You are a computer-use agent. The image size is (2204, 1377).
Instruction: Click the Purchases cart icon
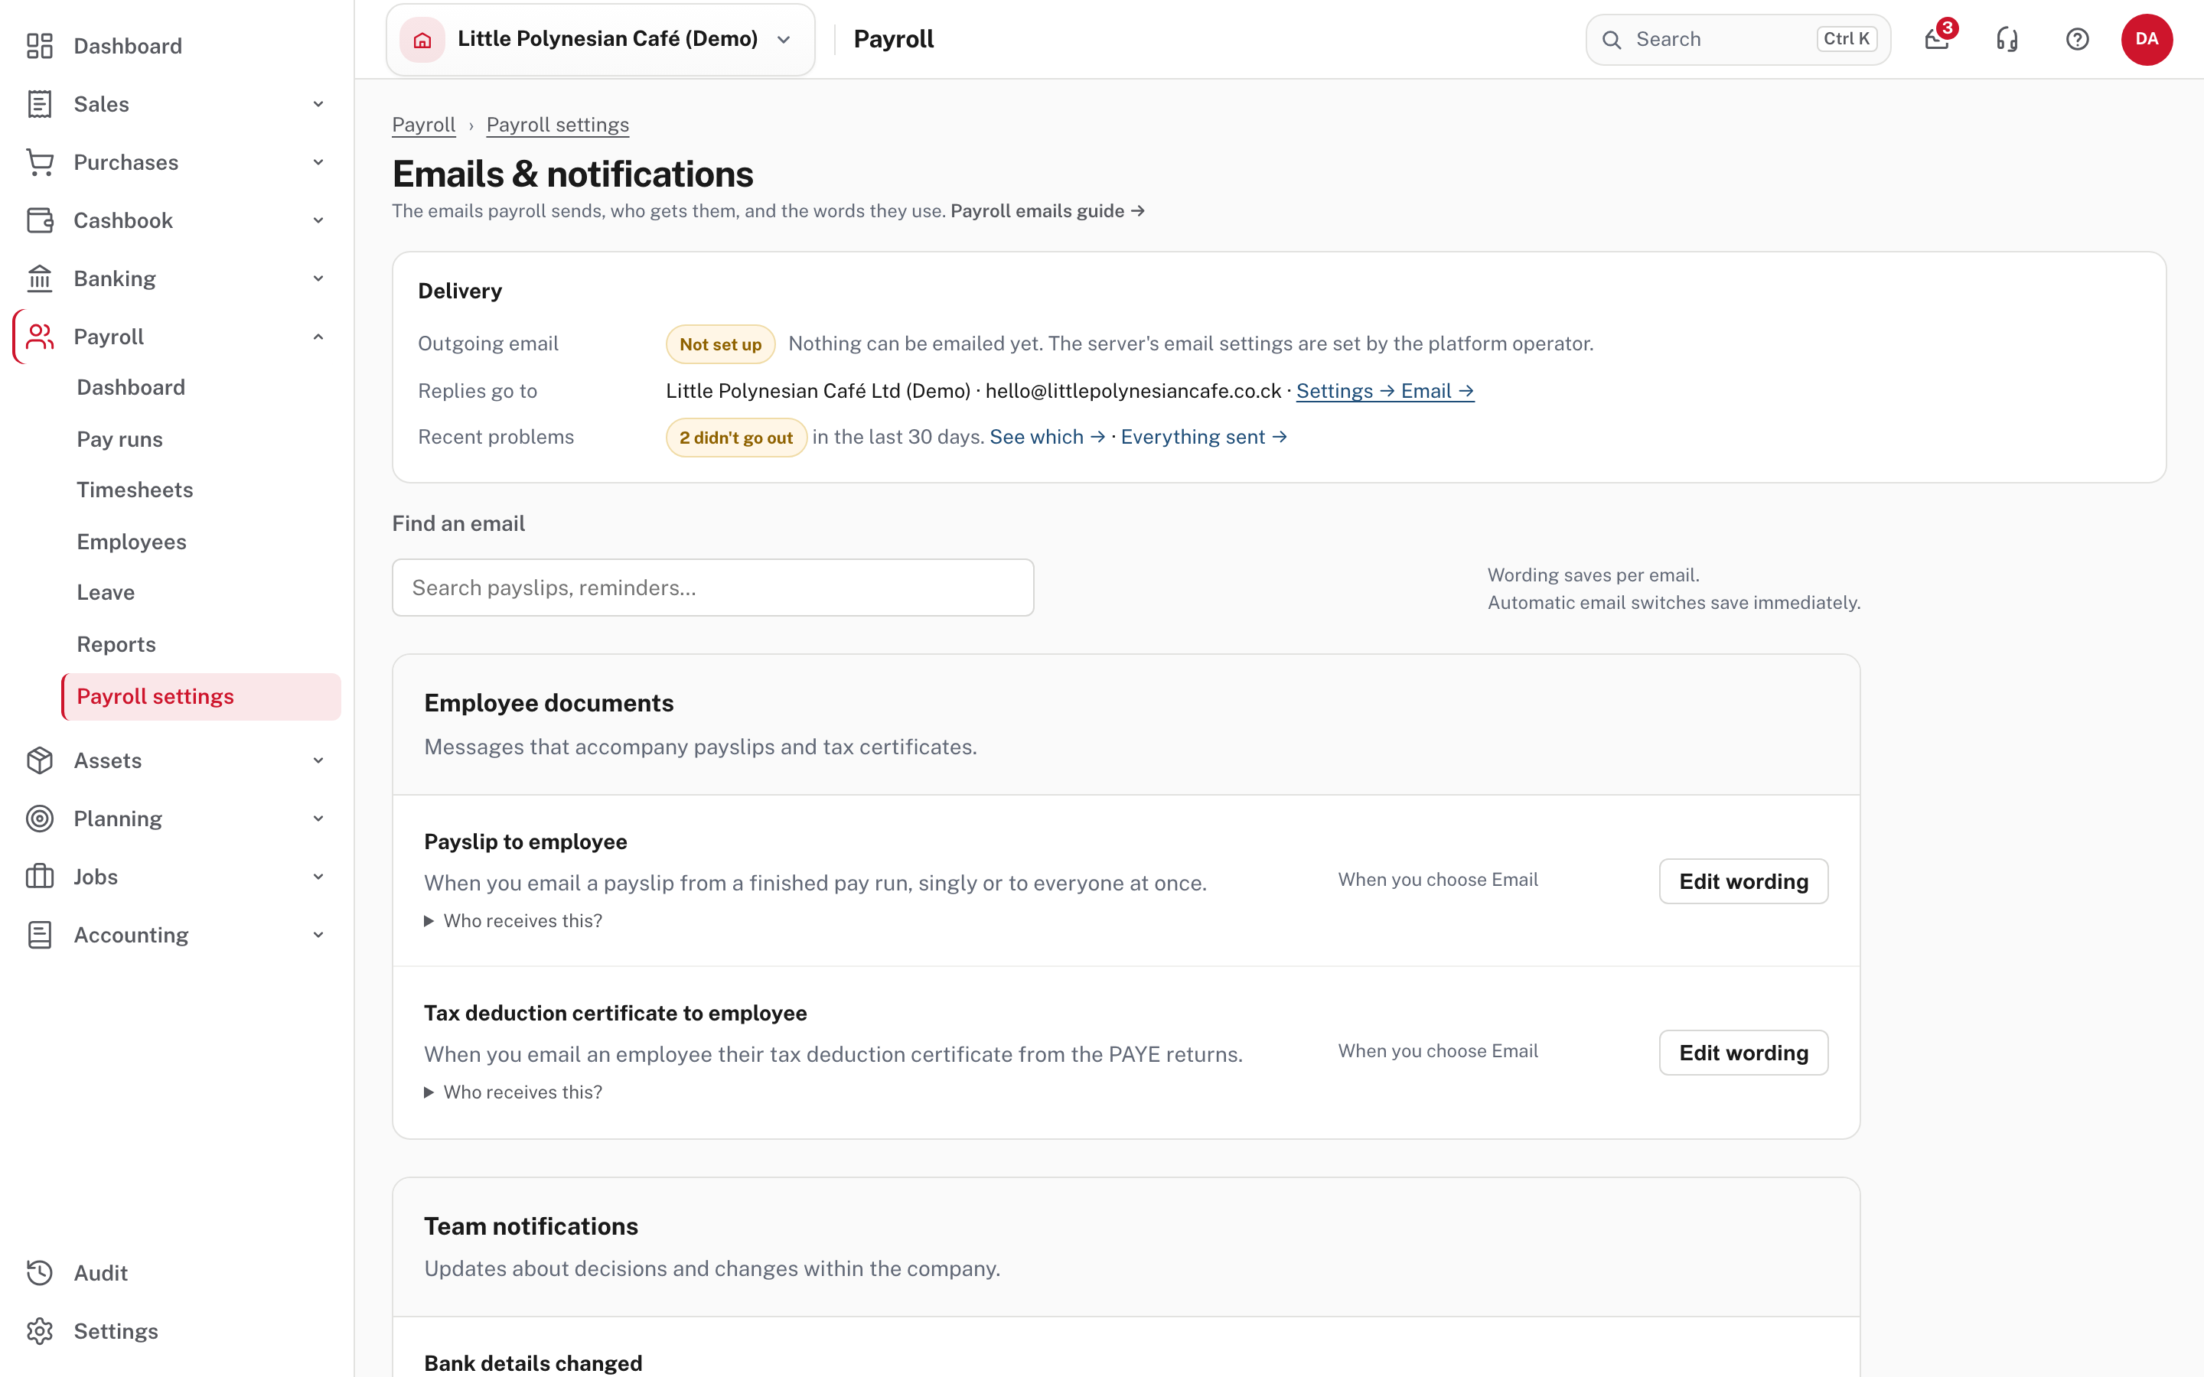pos(39,162)
